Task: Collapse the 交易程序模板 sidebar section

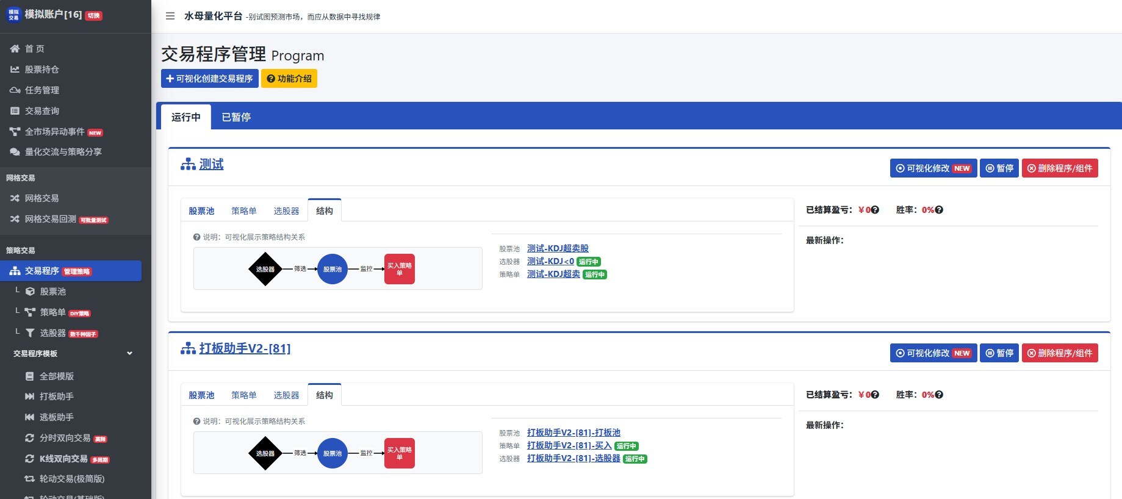Action: (129, 354)
